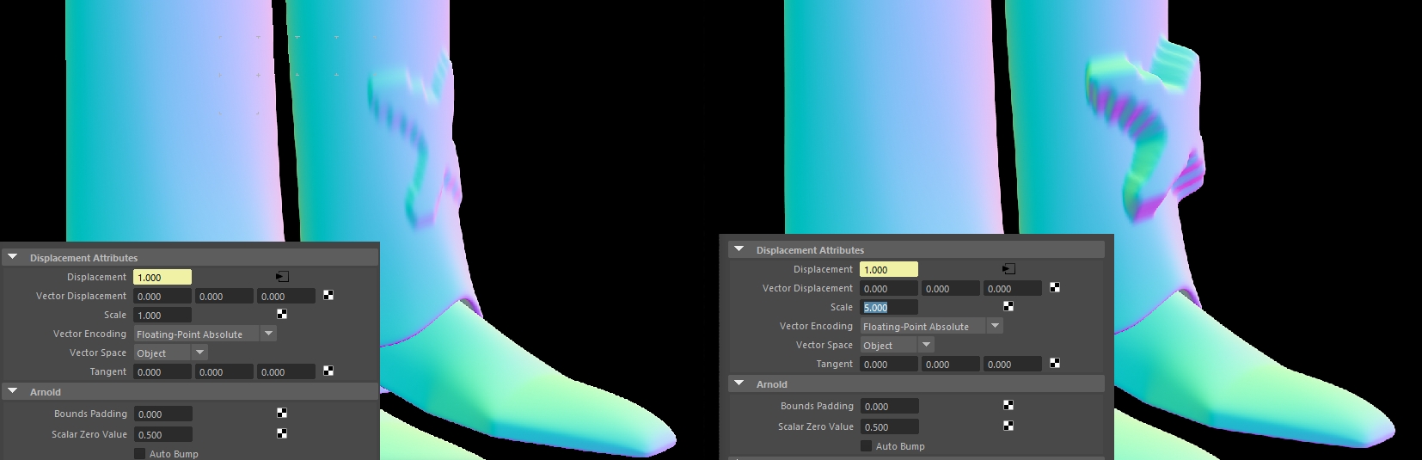This screenshot has width=1422, height=460.
Task: Click left panel Tangent map checker icon
Action: tap(328, 371)
